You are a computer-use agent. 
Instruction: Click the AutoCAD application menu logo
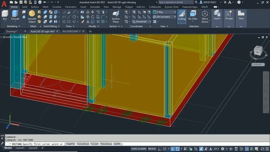(x=4, y=3)
